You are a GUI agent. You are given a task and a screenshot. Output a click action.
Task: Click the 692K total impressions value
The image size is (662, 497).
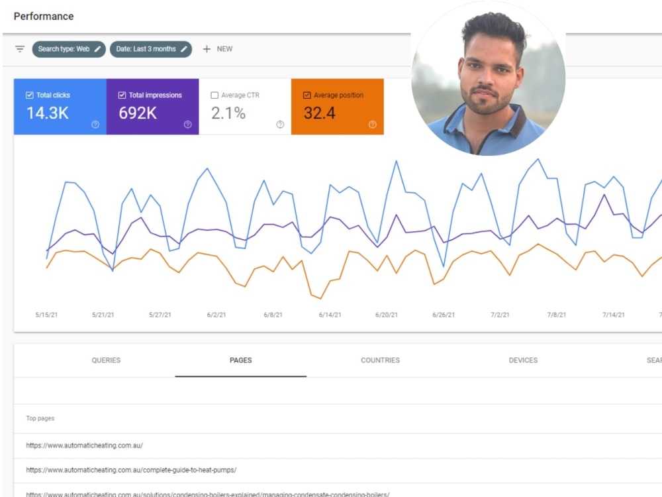tap(138, 113)
